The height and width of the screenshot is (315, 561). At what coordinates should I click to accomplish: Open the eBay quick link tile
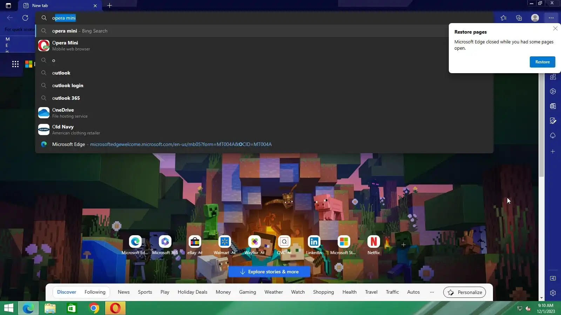(195, 245)
